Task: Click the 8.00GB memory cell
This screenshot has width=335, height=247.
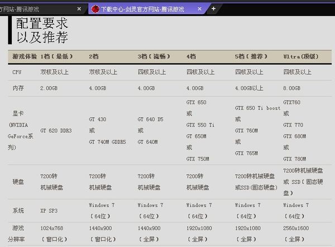Action: pos(292,88)
